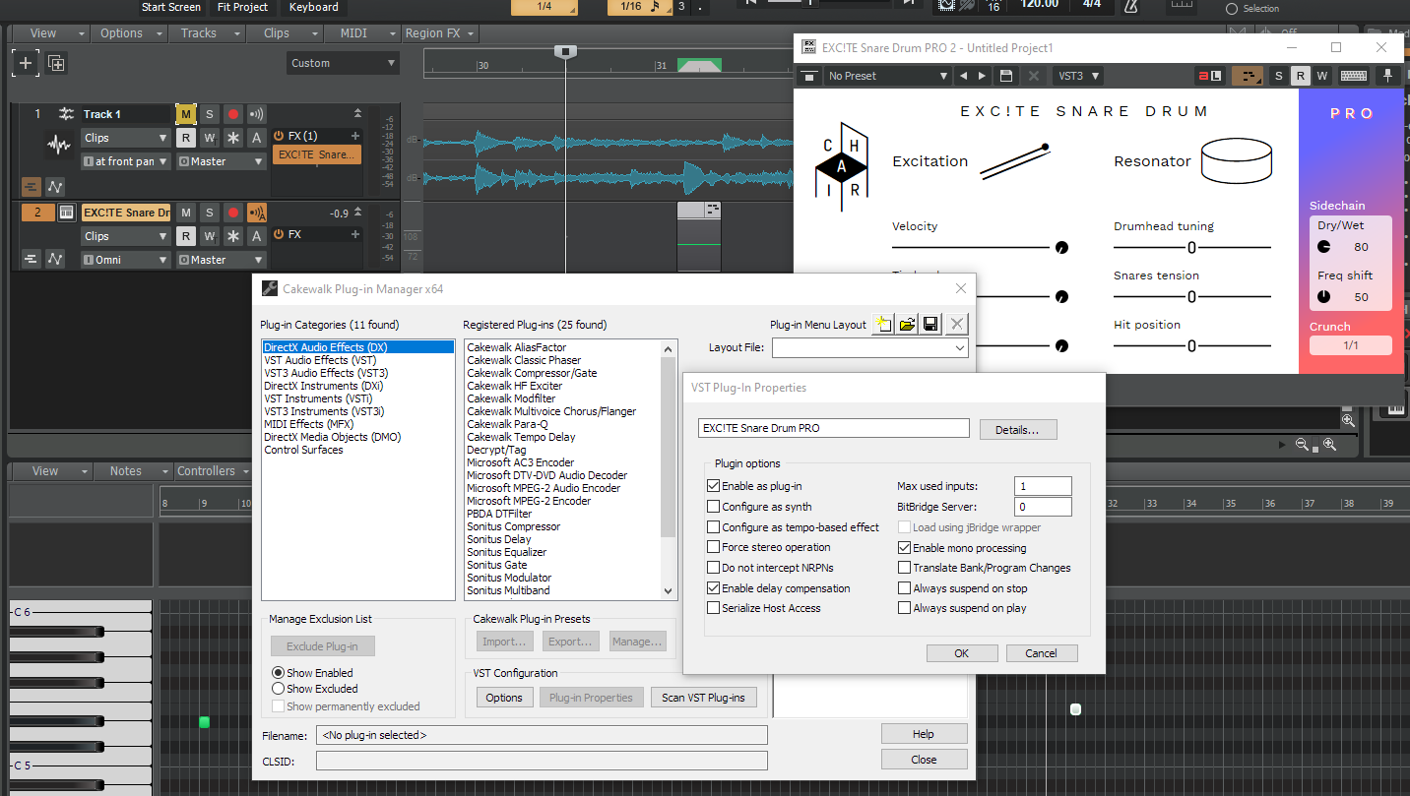Solo Track 1 with S button

[x=209, y=114]
